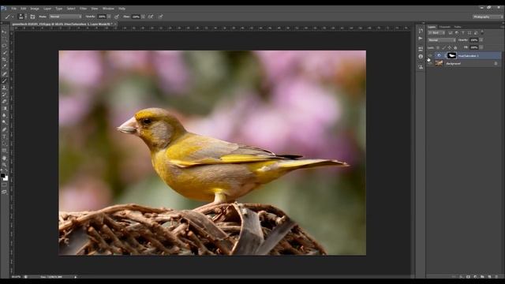Open the Photography workspace dropdown
Image resolution: width=505 pixels, height=284 pixels.
487,17
